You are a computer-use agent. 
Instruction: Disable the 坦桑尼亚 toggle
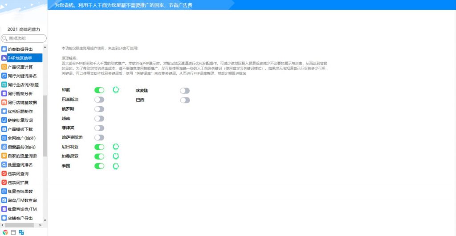click(99, 156)
